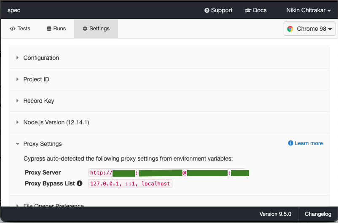Click the info icon next to Learn more

click(x=290, y=143)
